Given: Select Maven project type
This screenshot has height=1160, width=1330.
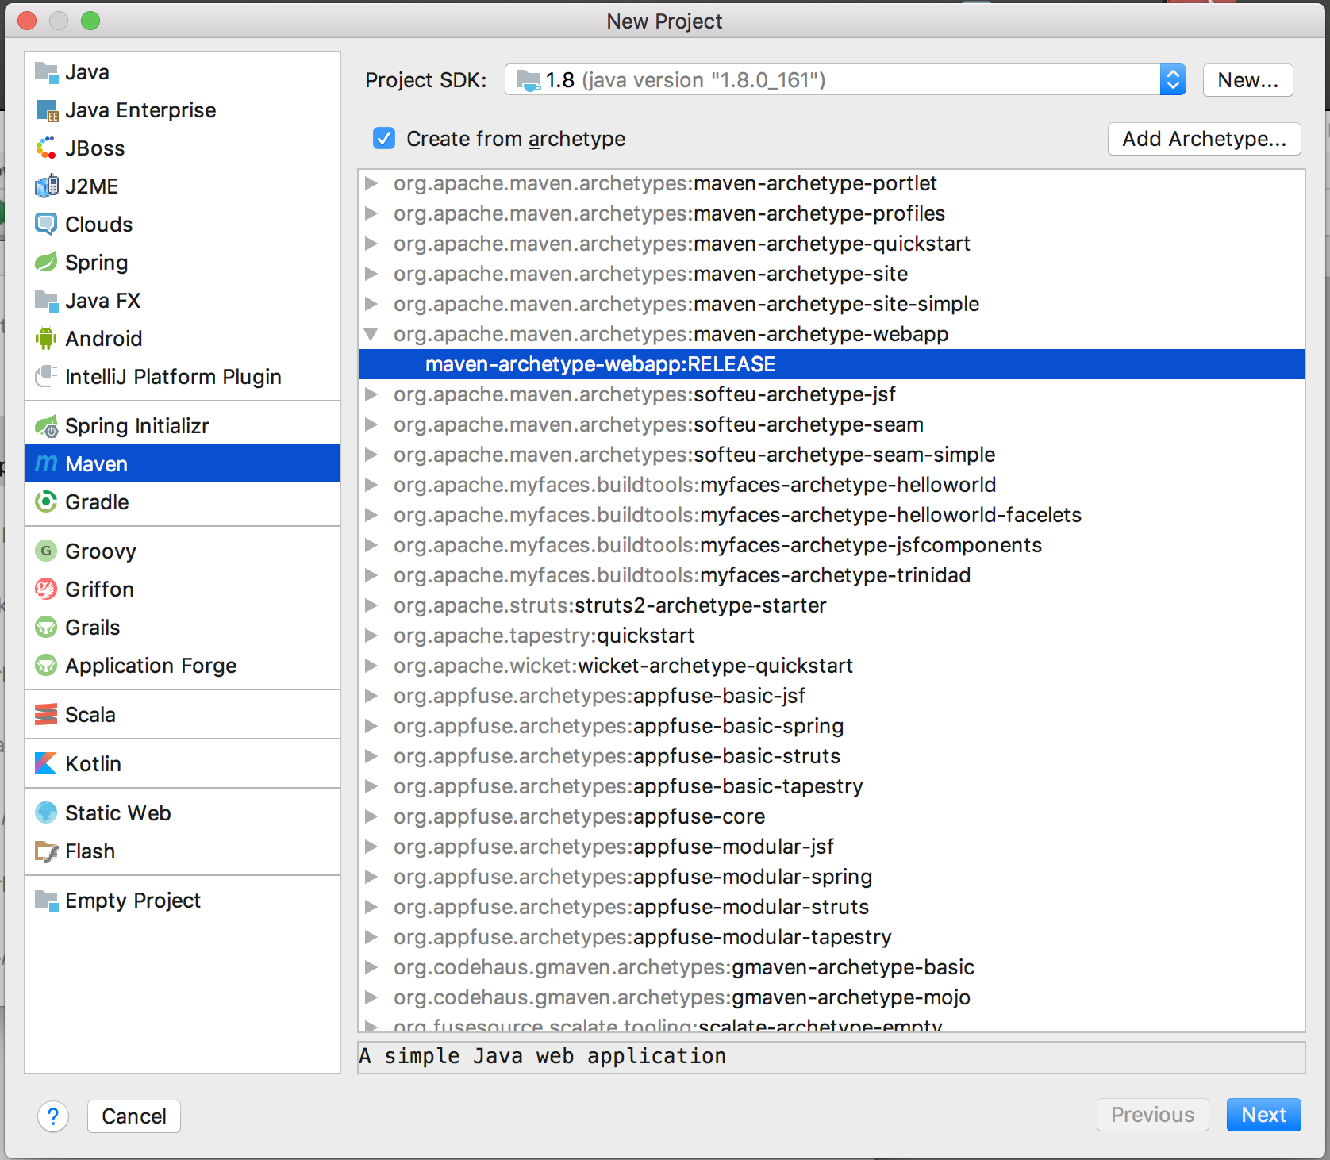Looking at the screenshot, I should point(183,464).
